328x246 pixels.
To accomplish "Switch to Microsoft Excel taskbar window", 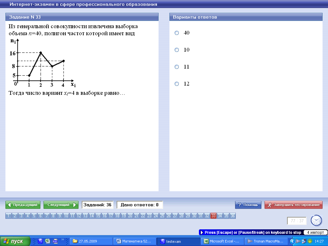I will [222, 241].
